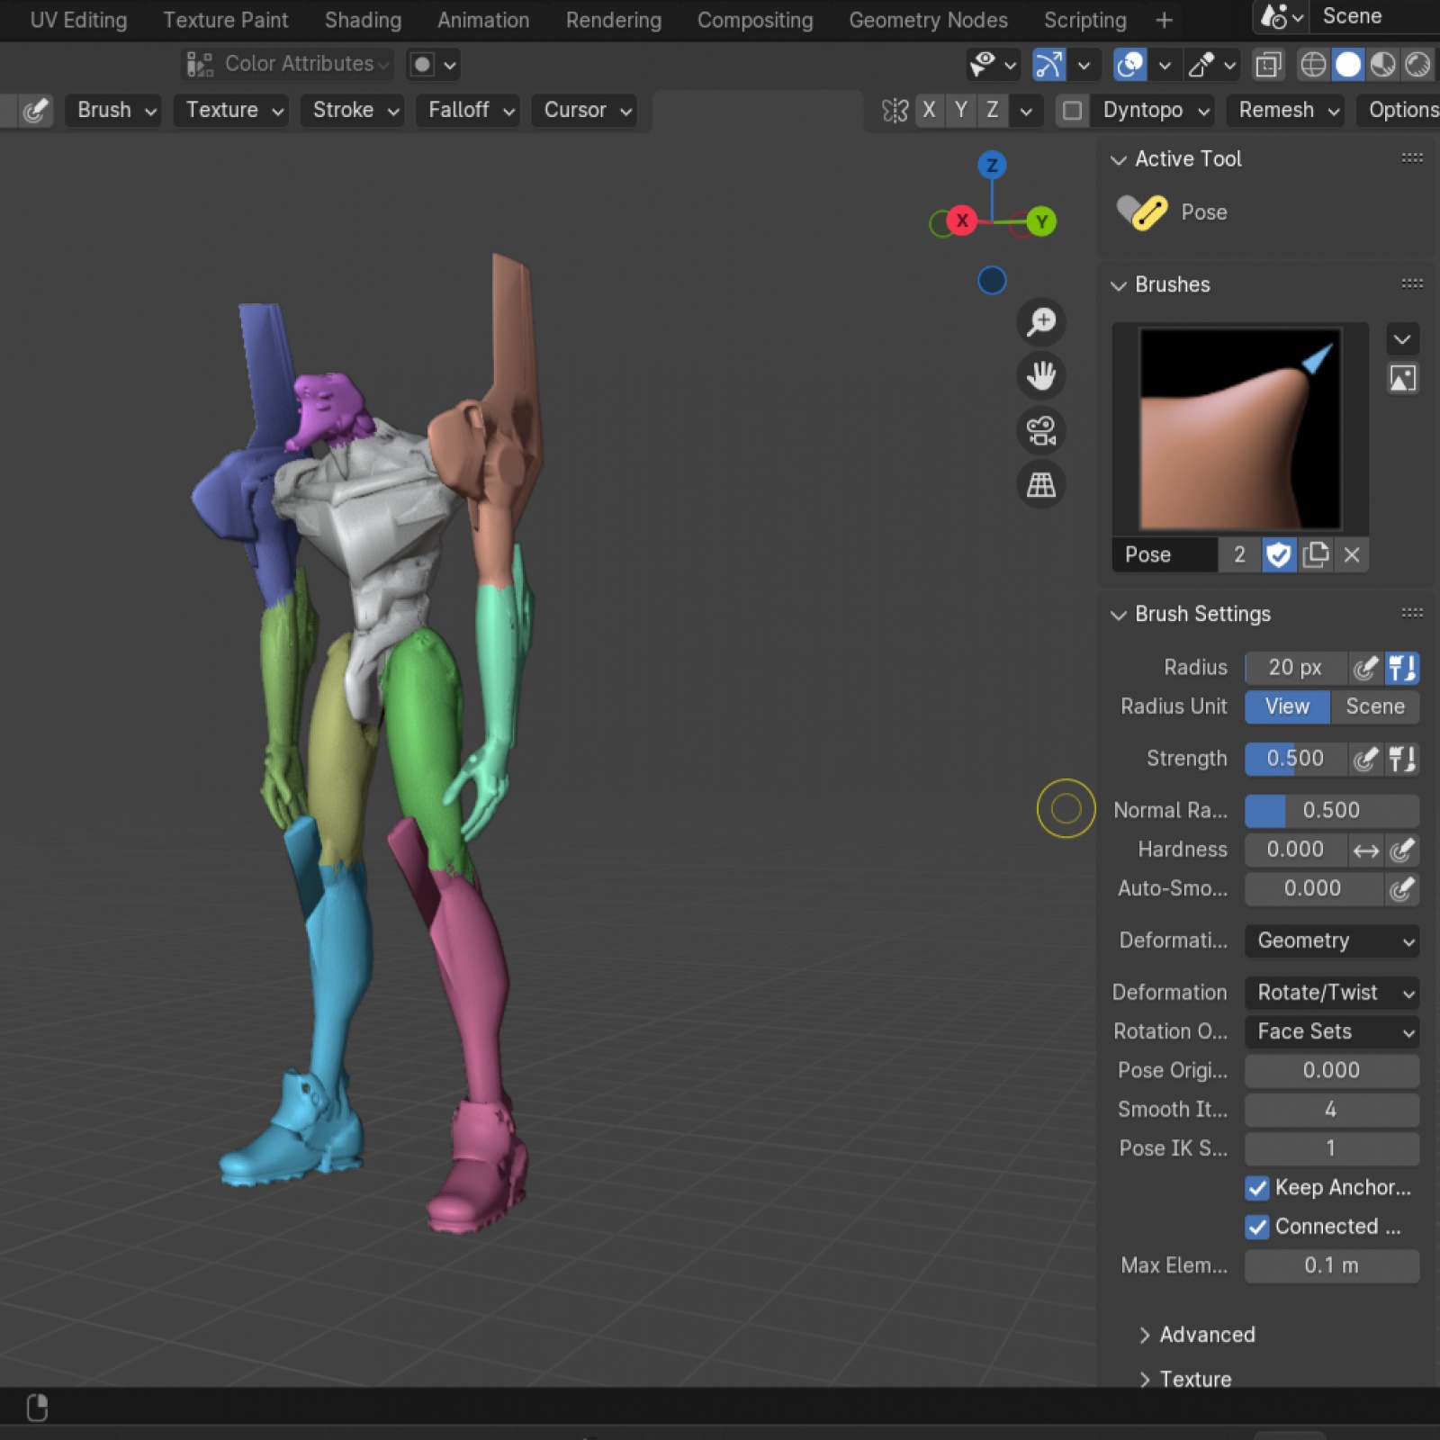Click the Pose brush preview thumbnail
The width and height of the screenshot is (1440, 1440).
[1240, 428]
